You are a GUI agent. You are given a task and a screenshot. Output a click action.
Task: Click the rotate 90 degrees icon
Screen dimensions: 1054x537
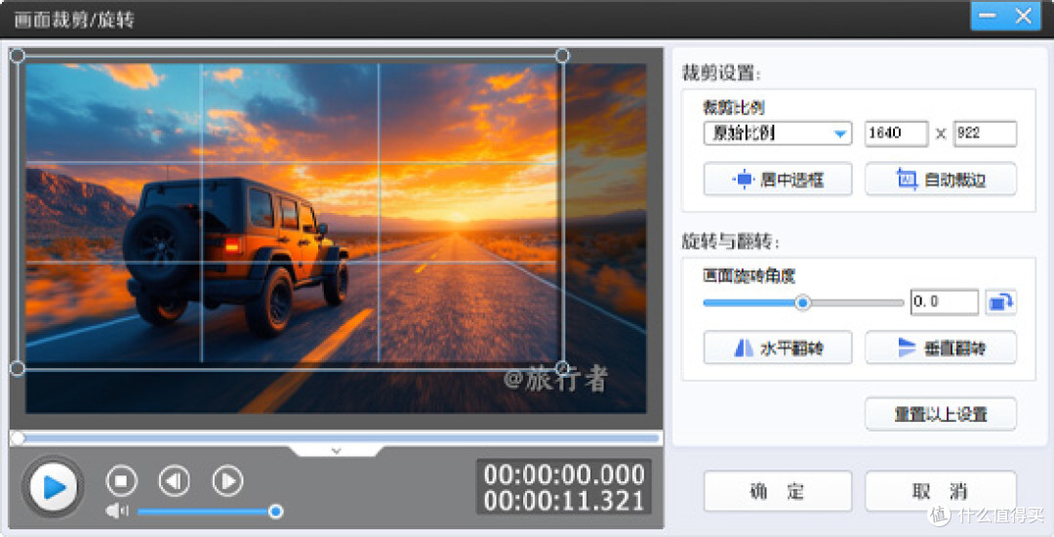pyautogui.click(x=1000, y=303)
